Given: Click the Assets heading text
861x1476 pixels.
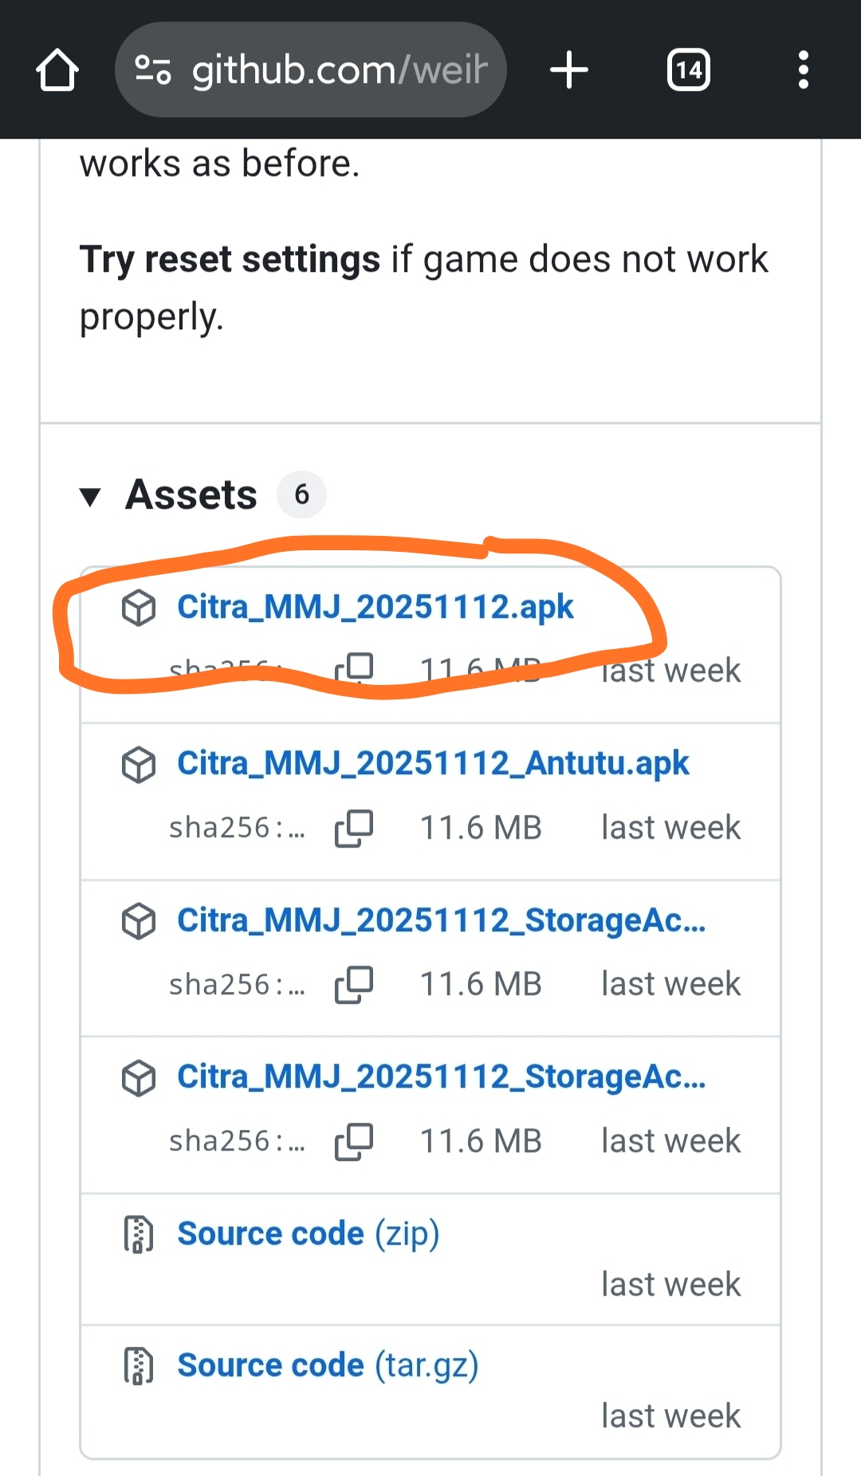Looking at the screenshot, I should click(191, 495).
